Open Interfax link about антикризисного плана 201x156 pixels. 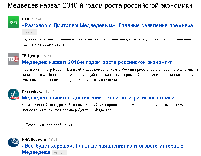98,98
